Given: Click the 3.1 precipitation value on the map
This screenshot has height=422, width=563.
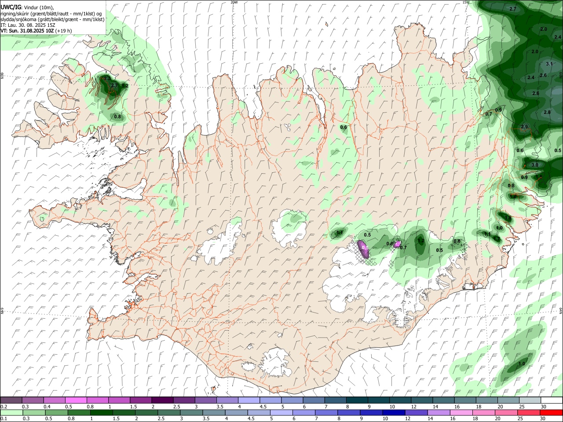Looking at the screenshot, I should [549, 64].
